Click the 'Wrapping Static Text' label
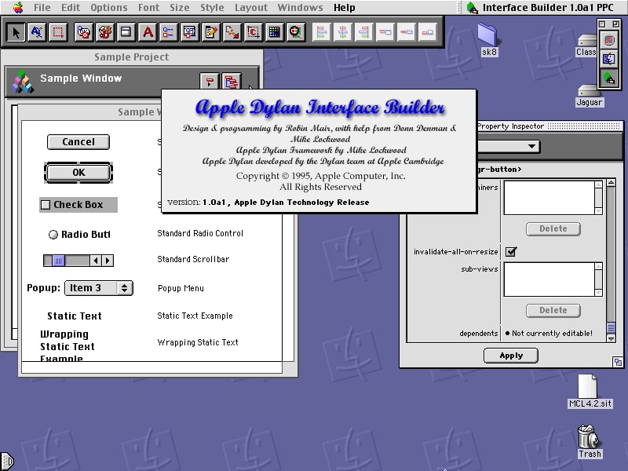Screen dimensions: 628x471 (x=198, y=342)
